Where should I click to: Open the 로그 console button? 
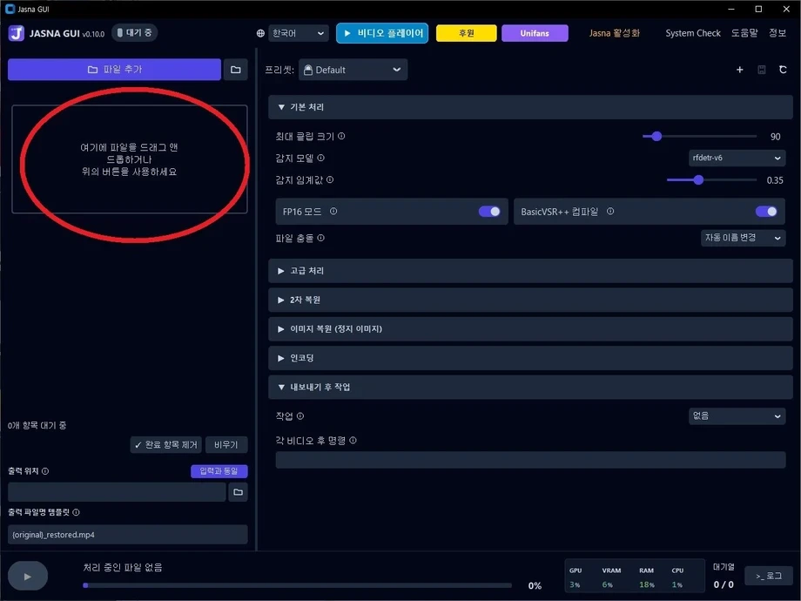(769, 576)
